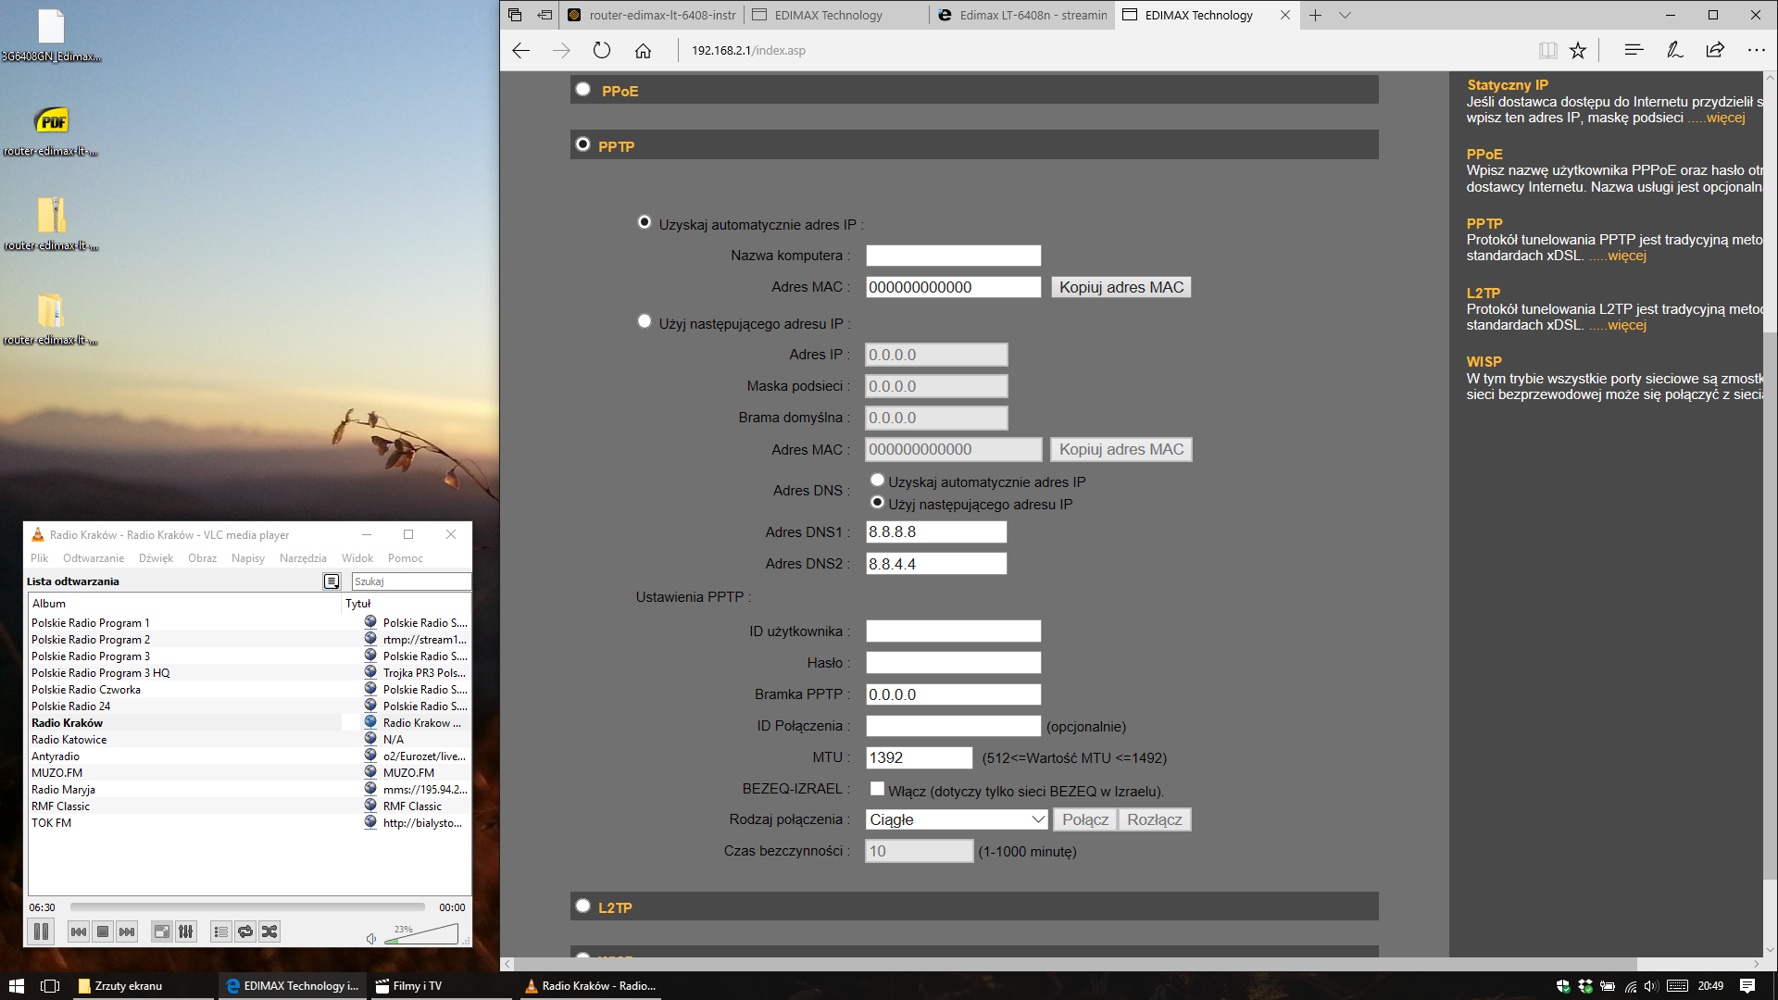This screenshot has width=1778, height=1000.
Task: Toggle Edge reading view icon
Action: 1547,50
